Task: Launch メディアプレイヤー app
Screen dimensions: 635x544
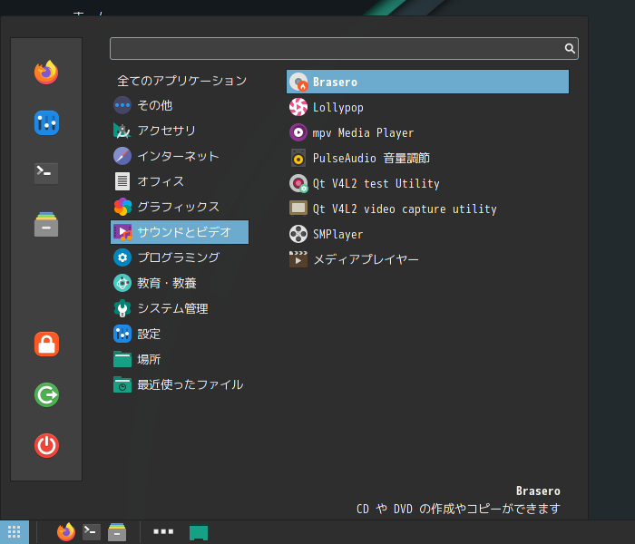Action: (x=427, y=259)
